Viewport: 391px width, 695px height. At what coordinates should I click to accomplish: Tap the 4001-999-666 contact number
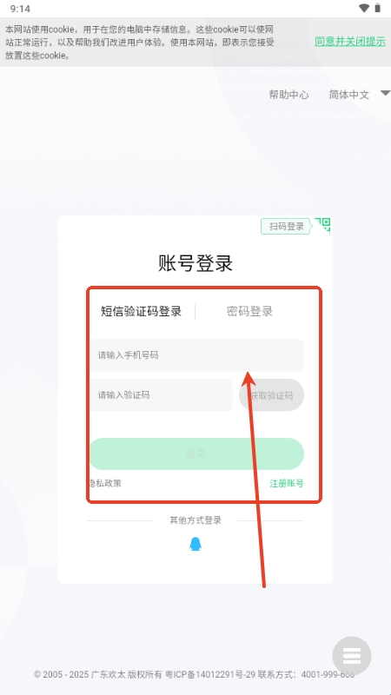[328, 675]
